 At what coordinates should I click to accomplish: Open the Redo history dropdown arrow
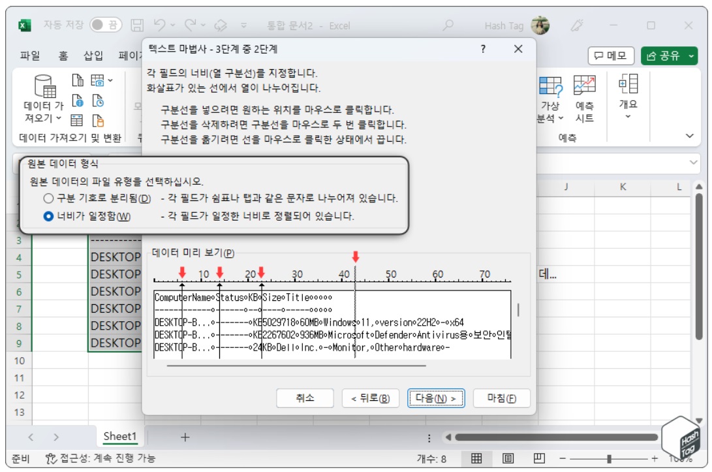(x=203, y=25)
